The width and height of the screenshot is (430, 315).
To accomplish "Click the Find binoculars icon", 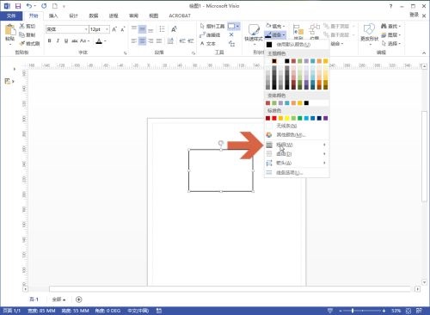I will [384, 26].
